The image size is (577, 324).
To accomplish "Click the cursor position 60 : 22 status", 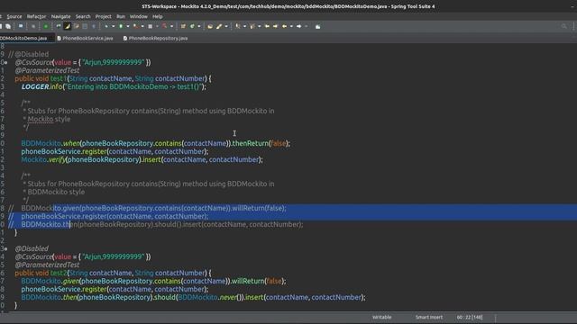I will click(470, 317).
